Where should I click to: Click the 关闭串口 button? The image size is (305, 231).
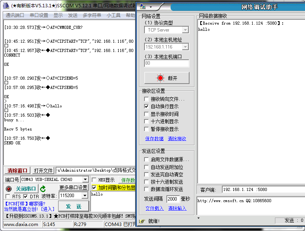26,189
